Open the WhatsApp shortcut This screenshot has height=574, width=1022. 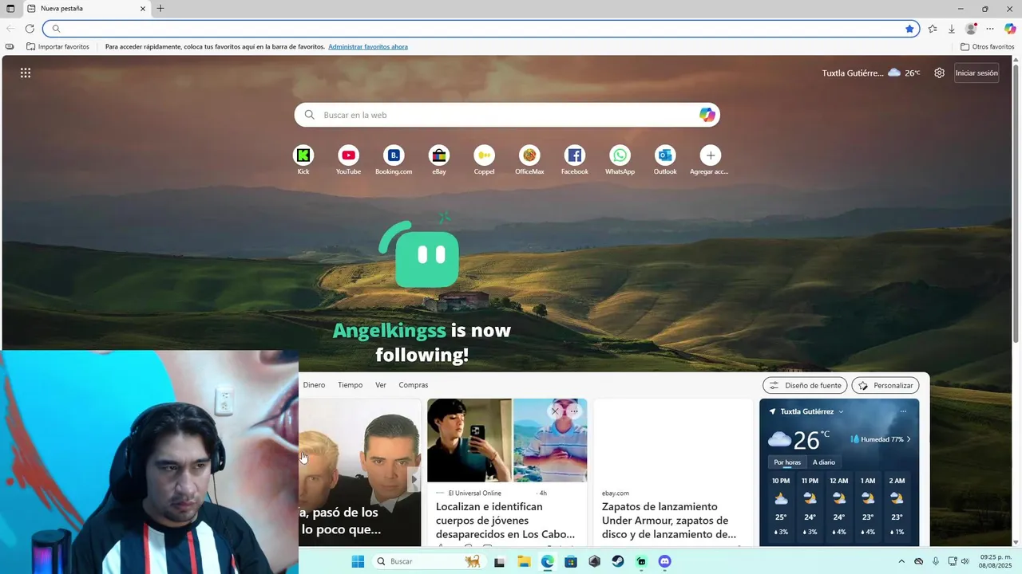click(x=620, y=155)
